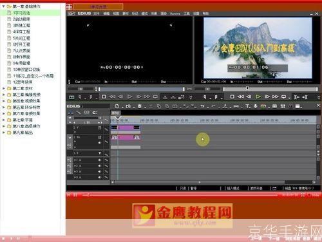Mute audio of the 1 VA track
The height and width of the screenshot is (242, 322).
pos(100,143)
